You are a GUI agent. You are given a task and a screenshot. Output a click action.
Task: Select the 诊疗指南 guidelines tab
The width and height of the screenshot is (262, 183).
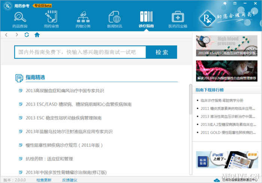point(146,19)
